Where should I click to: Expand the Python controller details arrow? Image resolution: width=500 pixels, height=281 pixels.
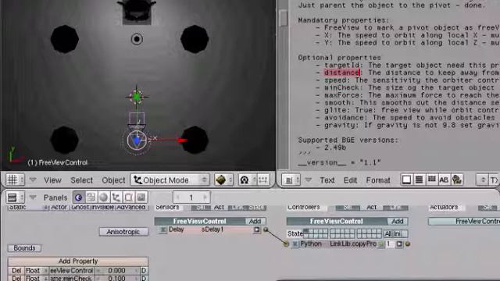pyautogui.click(x=399, y=244)
